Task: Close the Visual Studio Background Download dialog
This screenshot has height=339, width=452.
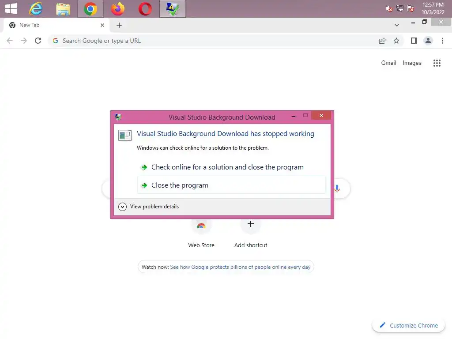Action: pyautogui.click(x=321, y=116)
